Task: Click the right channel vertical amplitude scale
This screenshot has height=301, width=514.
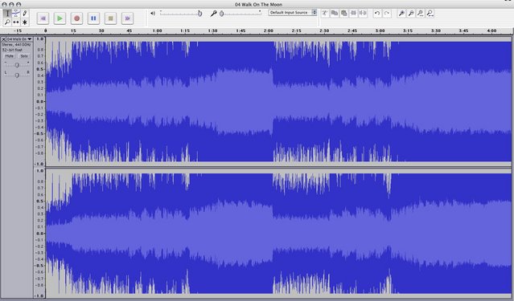Action: (x=39, y=234)
